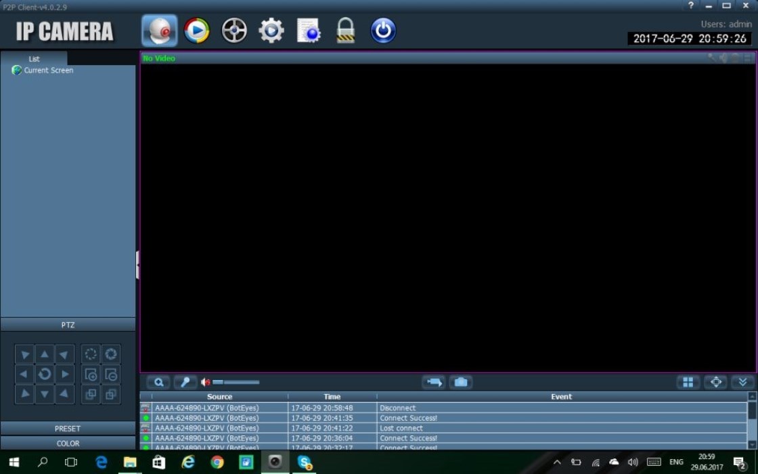The width and height of the screenshot is (758, 474).
Task: Open the grid screen layout button
Action: 688,382
